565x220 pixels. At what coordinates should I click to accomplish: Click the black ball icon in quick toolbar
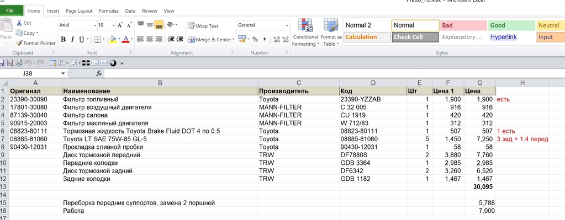click(113, 63)
